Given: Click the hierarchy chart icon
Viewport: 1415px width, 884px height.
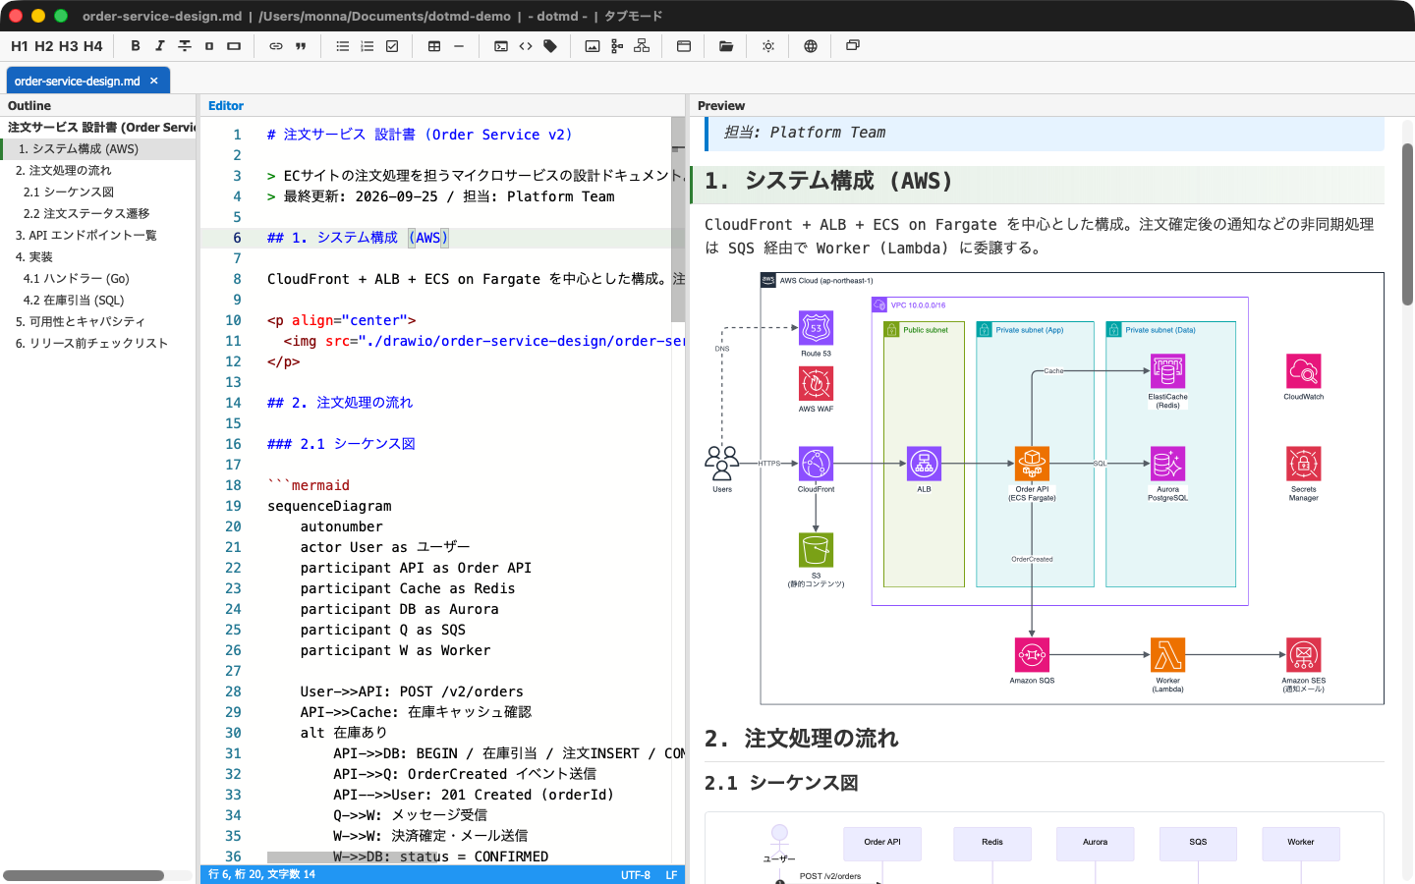Looking at the screenshot, I should click(x=642, y=46).
